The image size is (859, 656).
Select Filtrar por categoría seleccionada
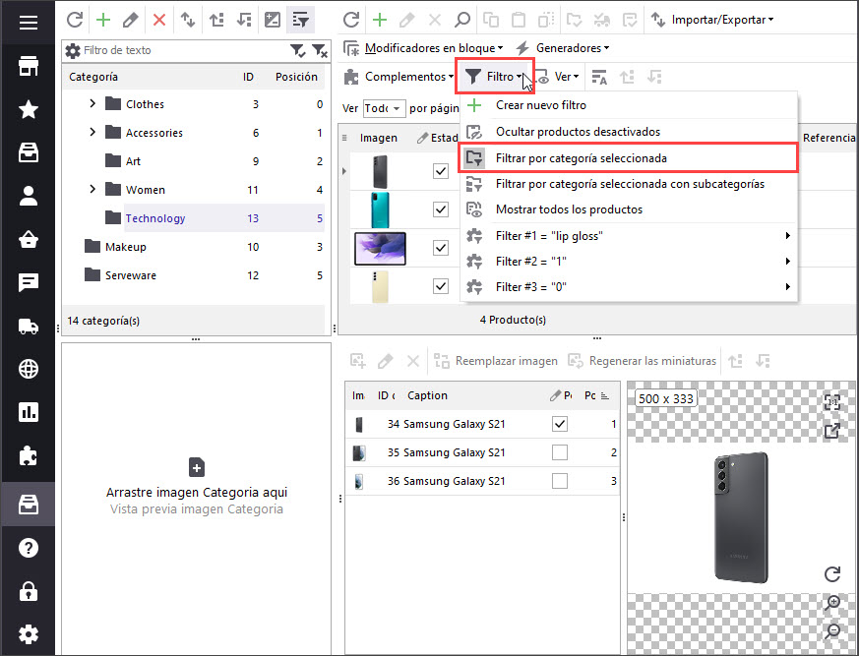tap(629, 158)
